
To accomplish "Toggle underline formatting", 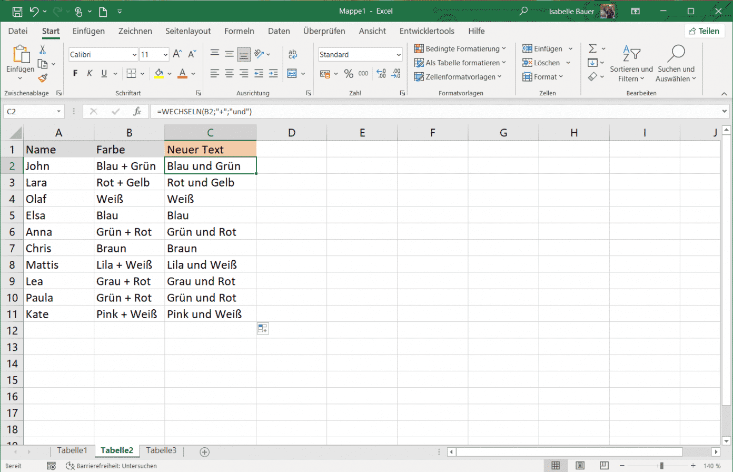I will point(103,73).
